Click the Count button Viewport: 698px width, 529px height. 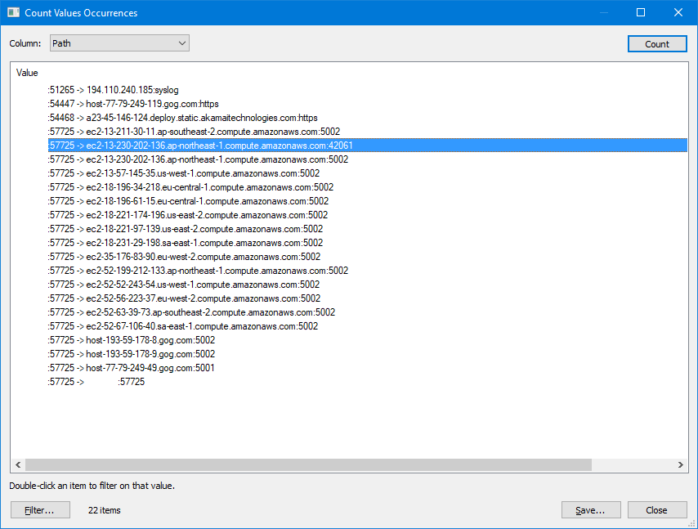point(657,44)
